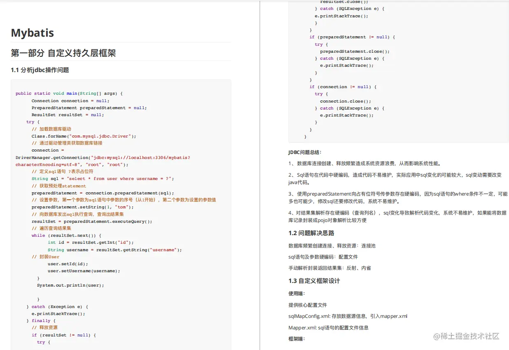This screenshot has height=350, width=509.
Task: Click line 'Mapper.xml: sql语句的配置文件信息'
Action: pos(328,328)
